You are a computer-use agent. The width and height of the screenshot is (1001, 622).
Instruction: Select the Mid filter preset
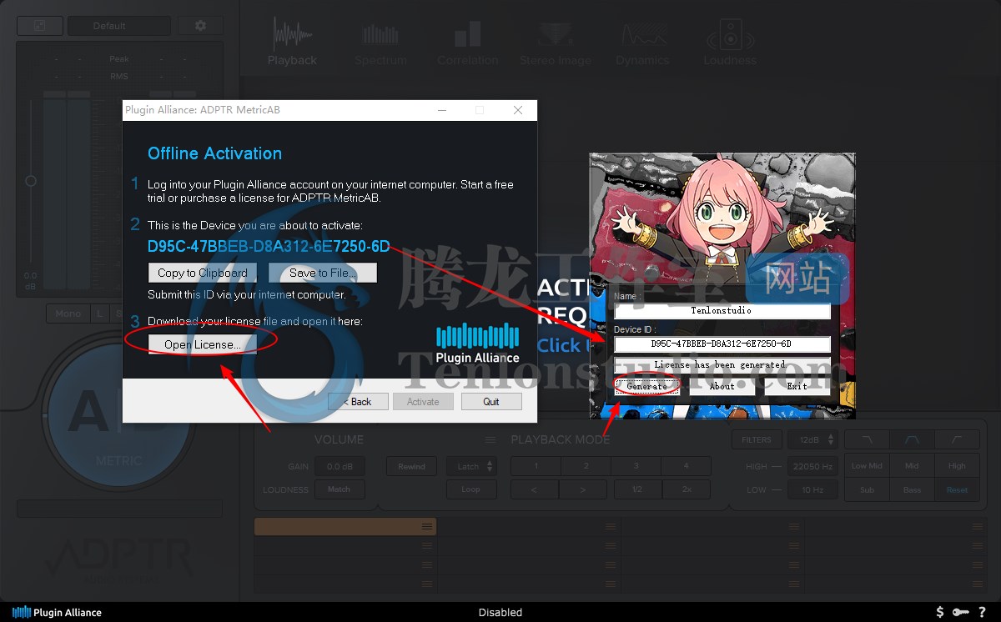[x=913, y=466]
